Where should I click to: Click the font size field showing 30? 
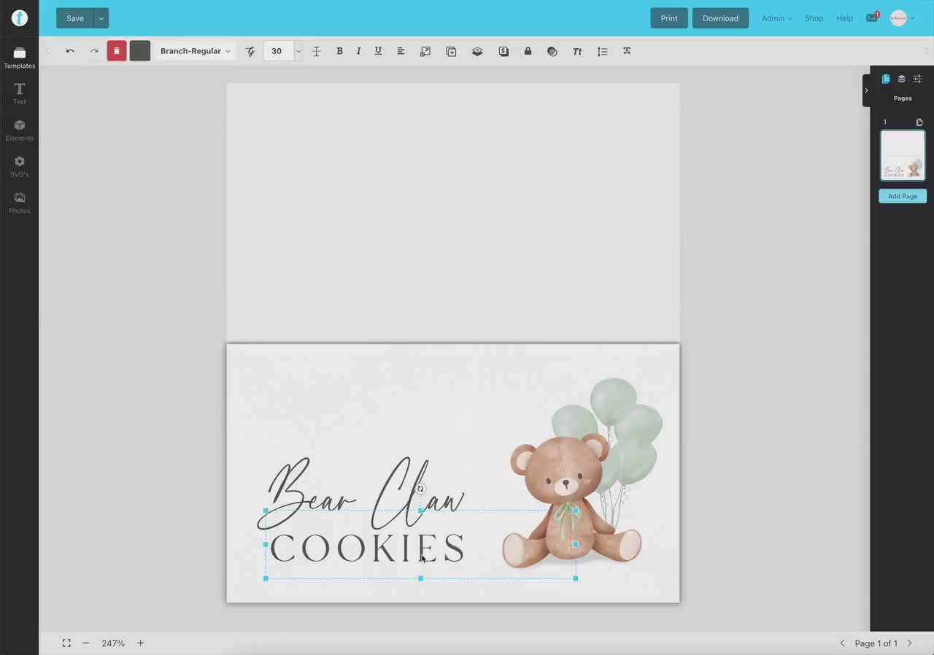click(x=277, y=51)
